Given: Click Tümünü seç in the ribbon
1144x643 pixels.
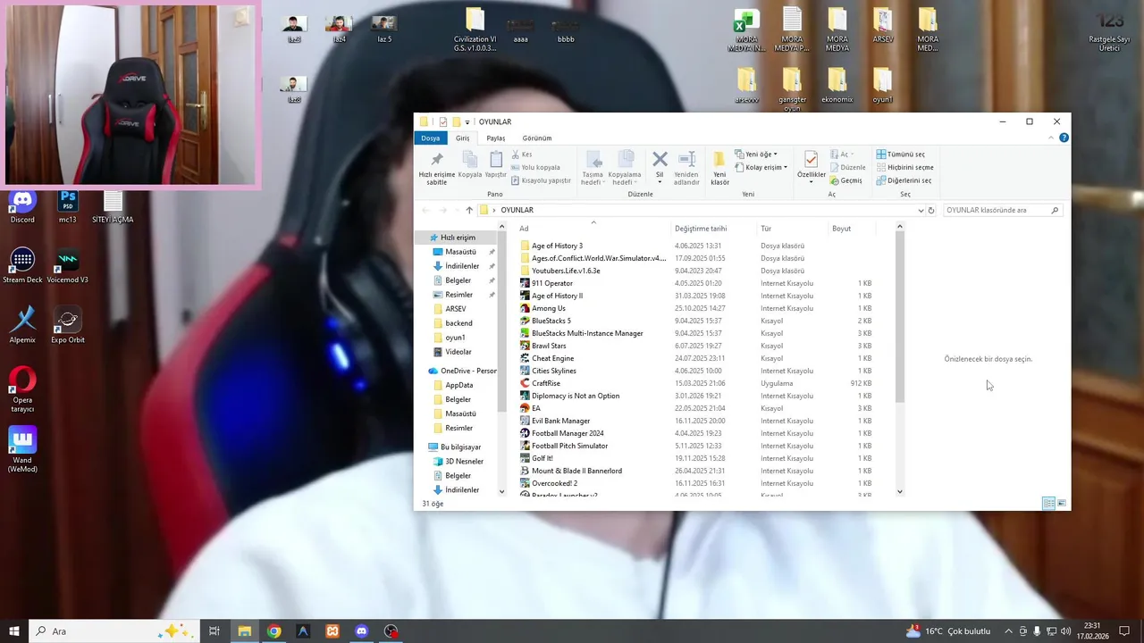Looking at the screenshot, I should (x=901, y=154).
